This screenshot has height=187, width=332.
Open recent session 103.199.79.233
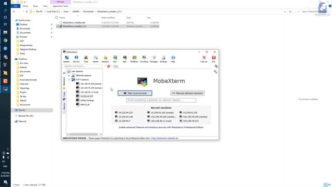tap(189, 121)
